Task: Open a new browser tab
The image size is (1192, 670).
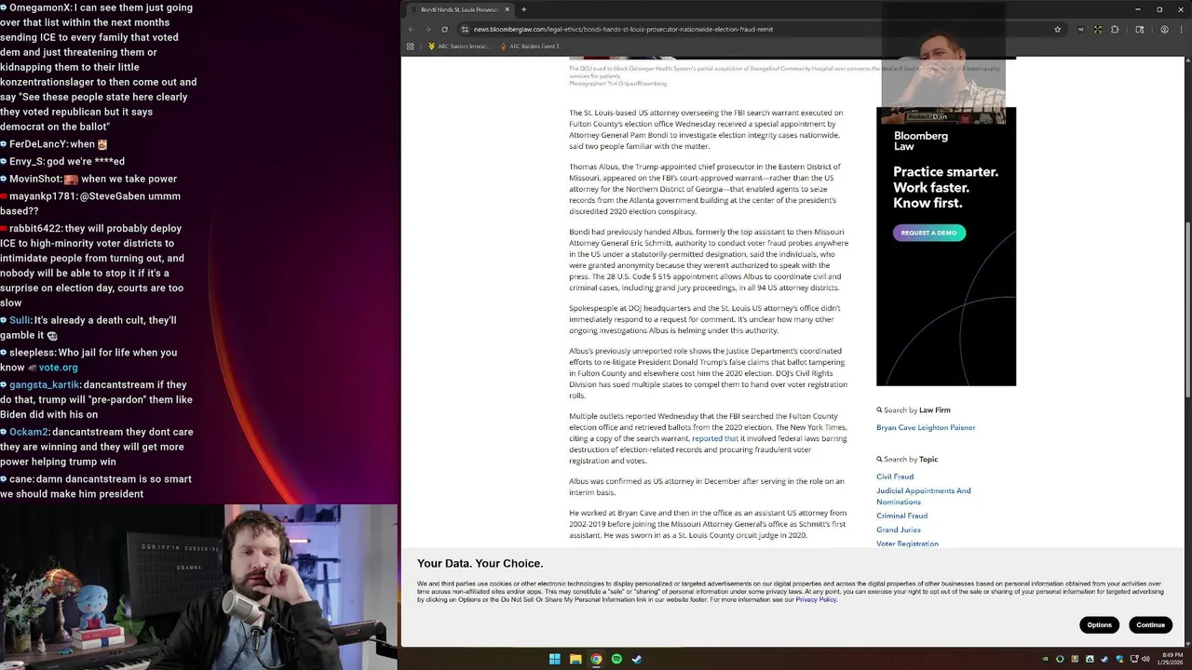Action: 523,9
